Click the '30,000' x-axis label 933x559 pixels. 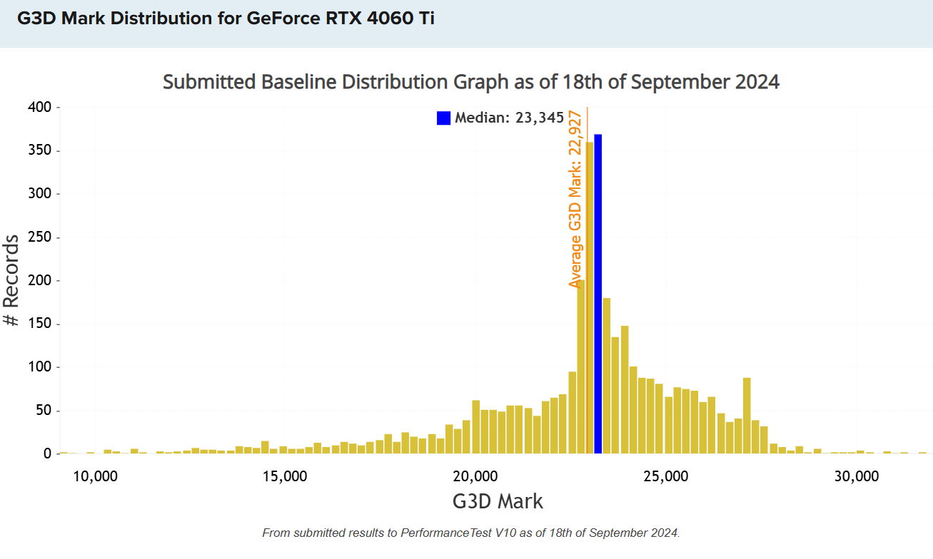tap(856, 476)
